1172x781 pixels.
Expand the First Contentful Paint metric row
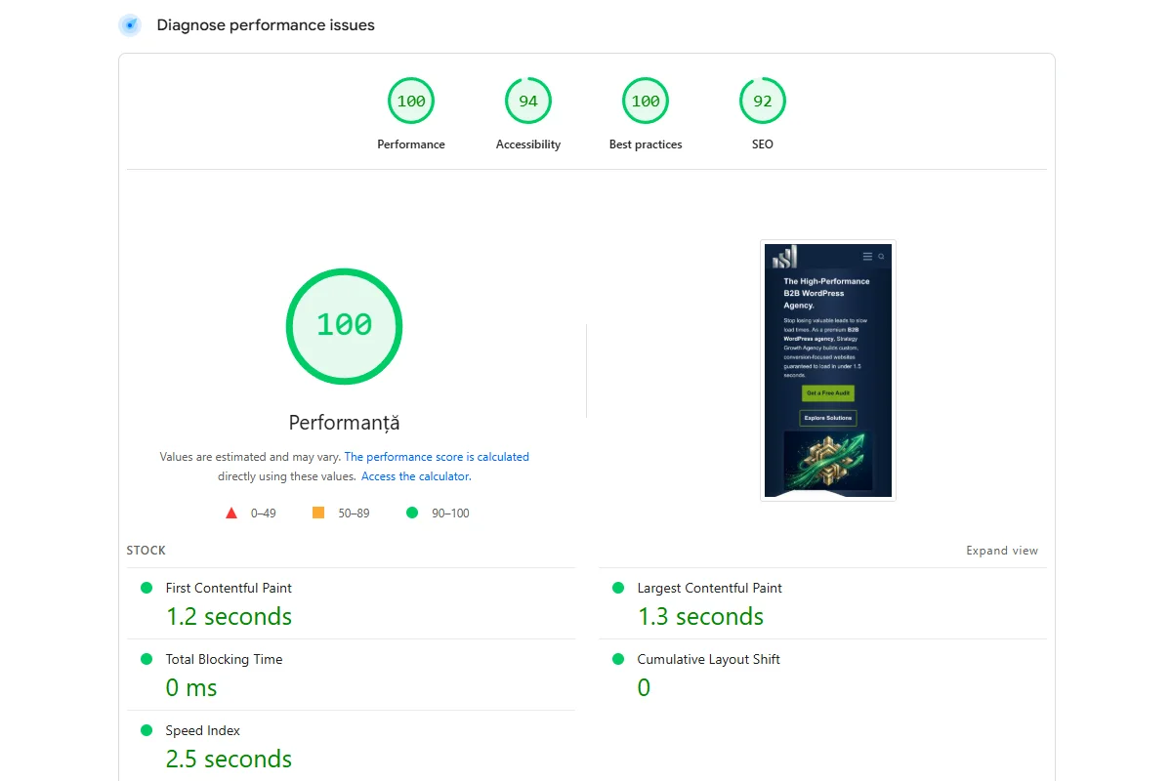[351, 603]
